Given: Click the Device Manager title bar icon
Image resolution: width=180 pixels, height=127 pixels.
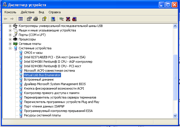Looking at the screenshot, I should coord(5,5).
